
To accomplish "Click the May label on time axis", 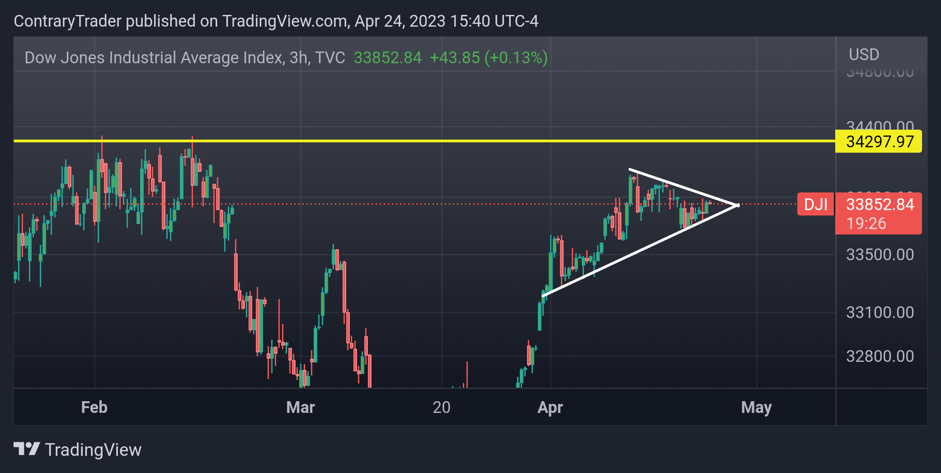I will (x=757, y=407).
